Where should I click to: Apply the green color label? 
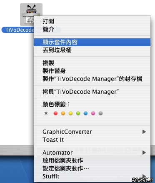[x=78, y=113]
